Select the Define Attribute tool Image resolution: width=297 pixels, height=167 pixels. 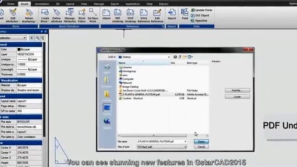click(57, 15)
